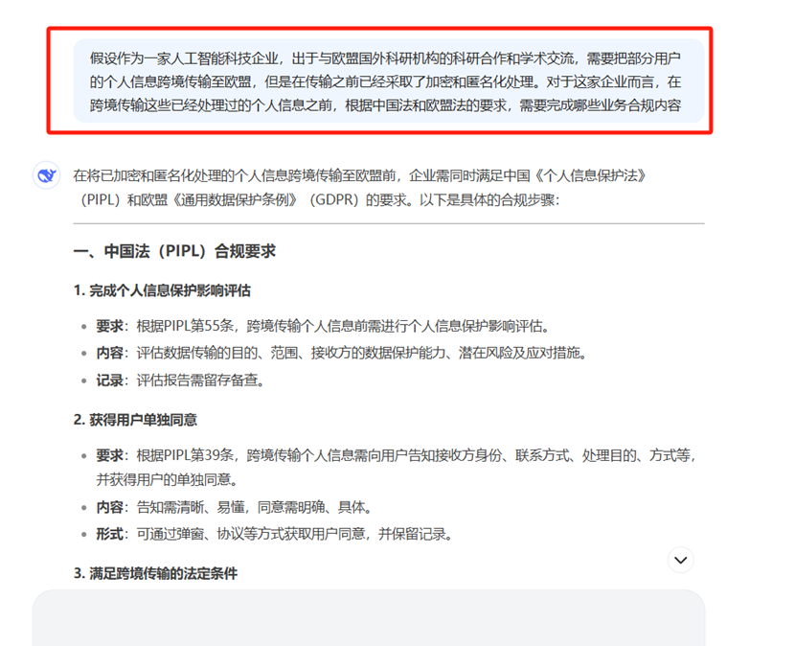The width and height of the screenshot is (795, 646).
Task: Click the bullet mentioning PIPL第39条
Action: [x=397, y=468]
